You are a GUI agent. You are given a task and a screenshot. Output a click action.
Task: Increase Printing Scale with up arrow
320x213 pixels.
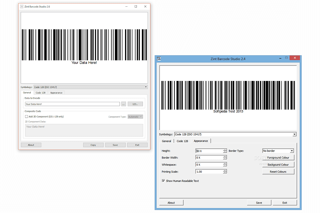pyautogui.click(x=225, y=171)
